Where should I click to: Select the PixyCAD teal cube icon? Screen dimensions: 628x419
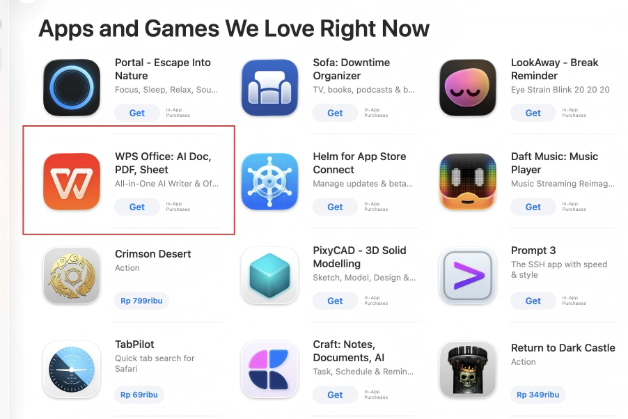(x=269, y=276)
